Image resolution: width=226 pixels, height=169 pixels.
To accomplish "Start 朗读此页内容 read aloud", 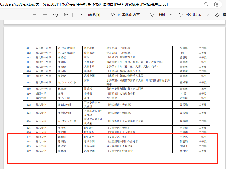I will (x=125, y=15).
